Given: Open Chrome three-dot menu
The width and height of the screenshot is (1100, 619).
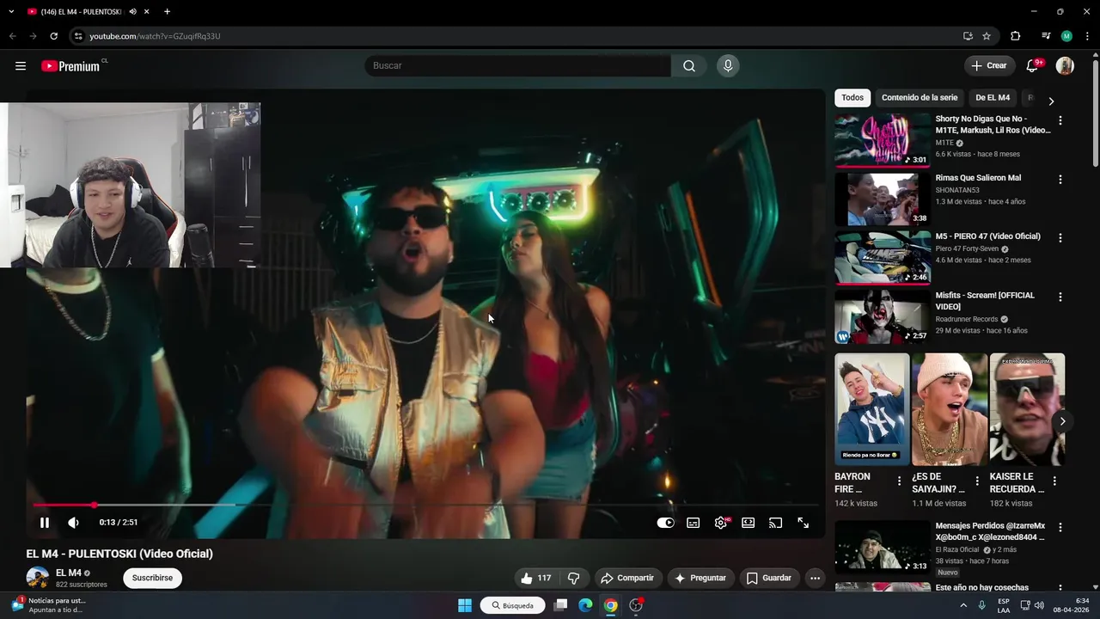Looking at the screenshot, I should tap(1087, 36).
